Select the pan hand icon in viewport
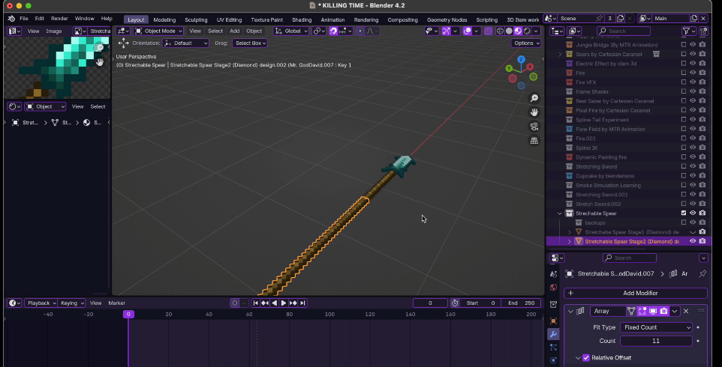 coord(534,112)
